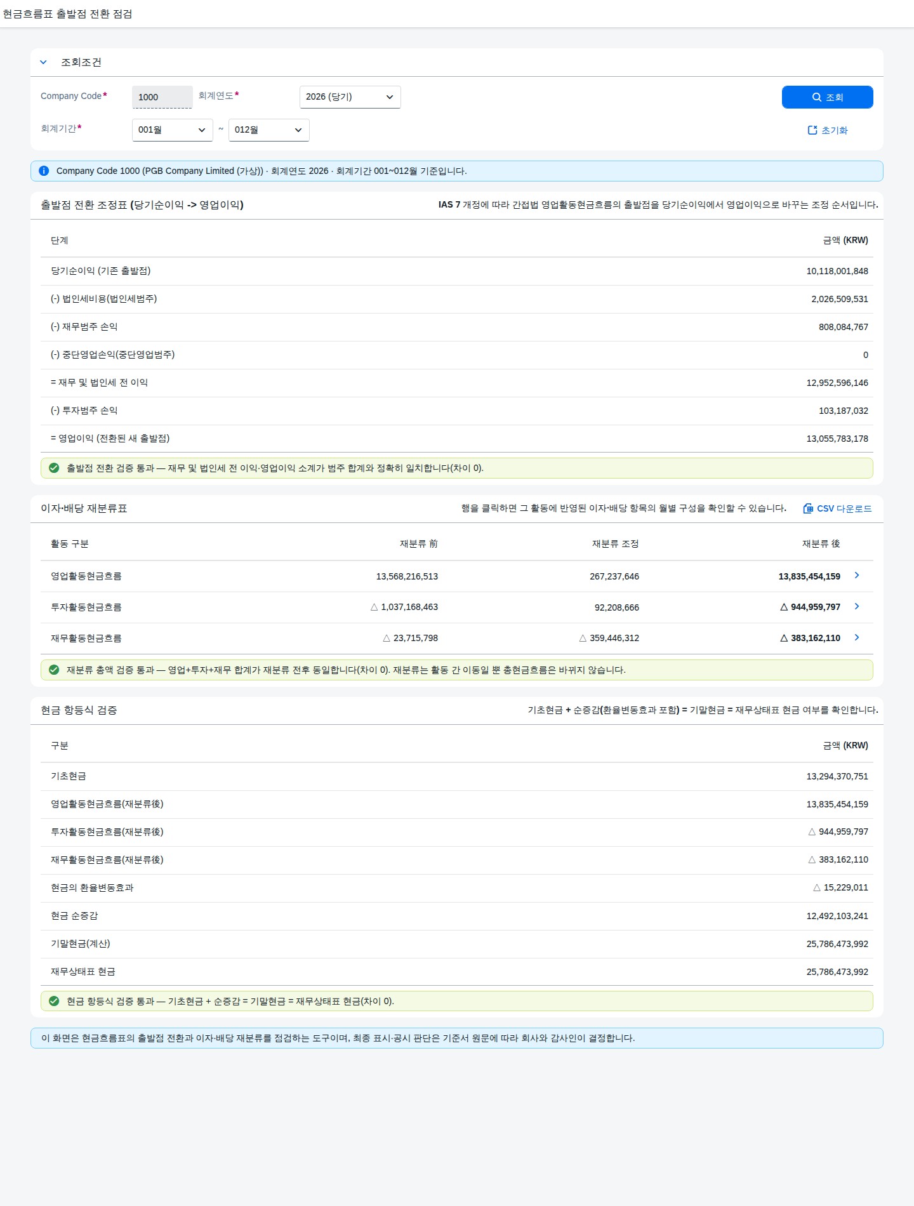Click the 조회 search button
The image size is (914, 1206).
click(x=827, y=97)
